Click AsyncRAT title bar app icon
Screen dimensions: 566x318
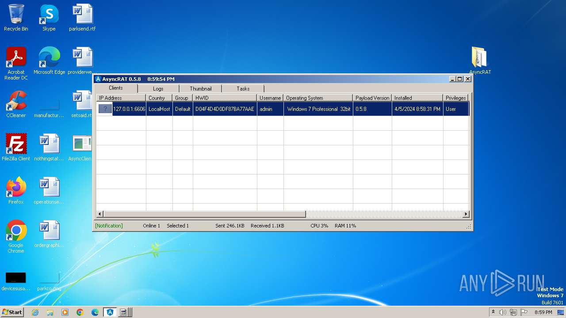98,79
